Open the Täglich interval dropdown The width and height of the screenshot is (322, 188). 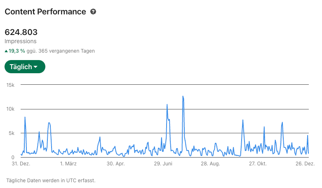(24, 67)
